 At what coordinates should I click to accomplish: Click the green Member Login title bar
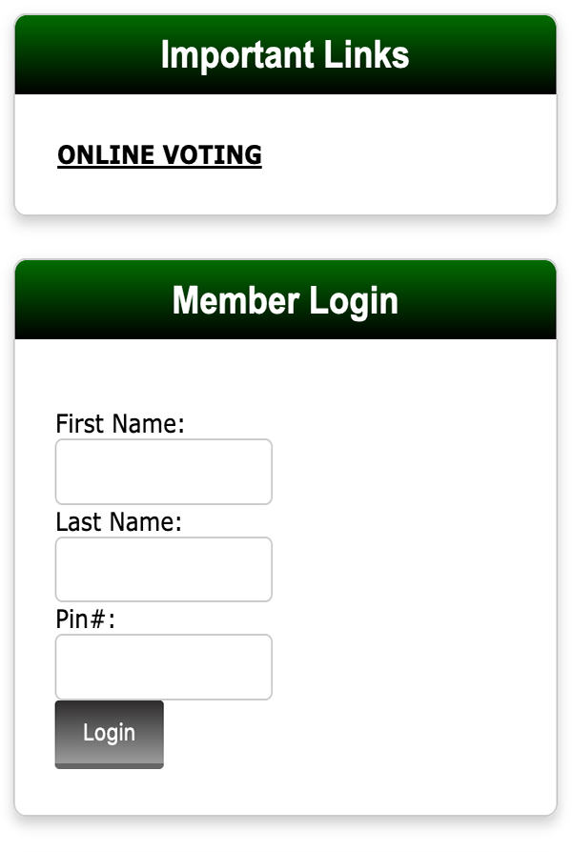[x=477, y=300]
